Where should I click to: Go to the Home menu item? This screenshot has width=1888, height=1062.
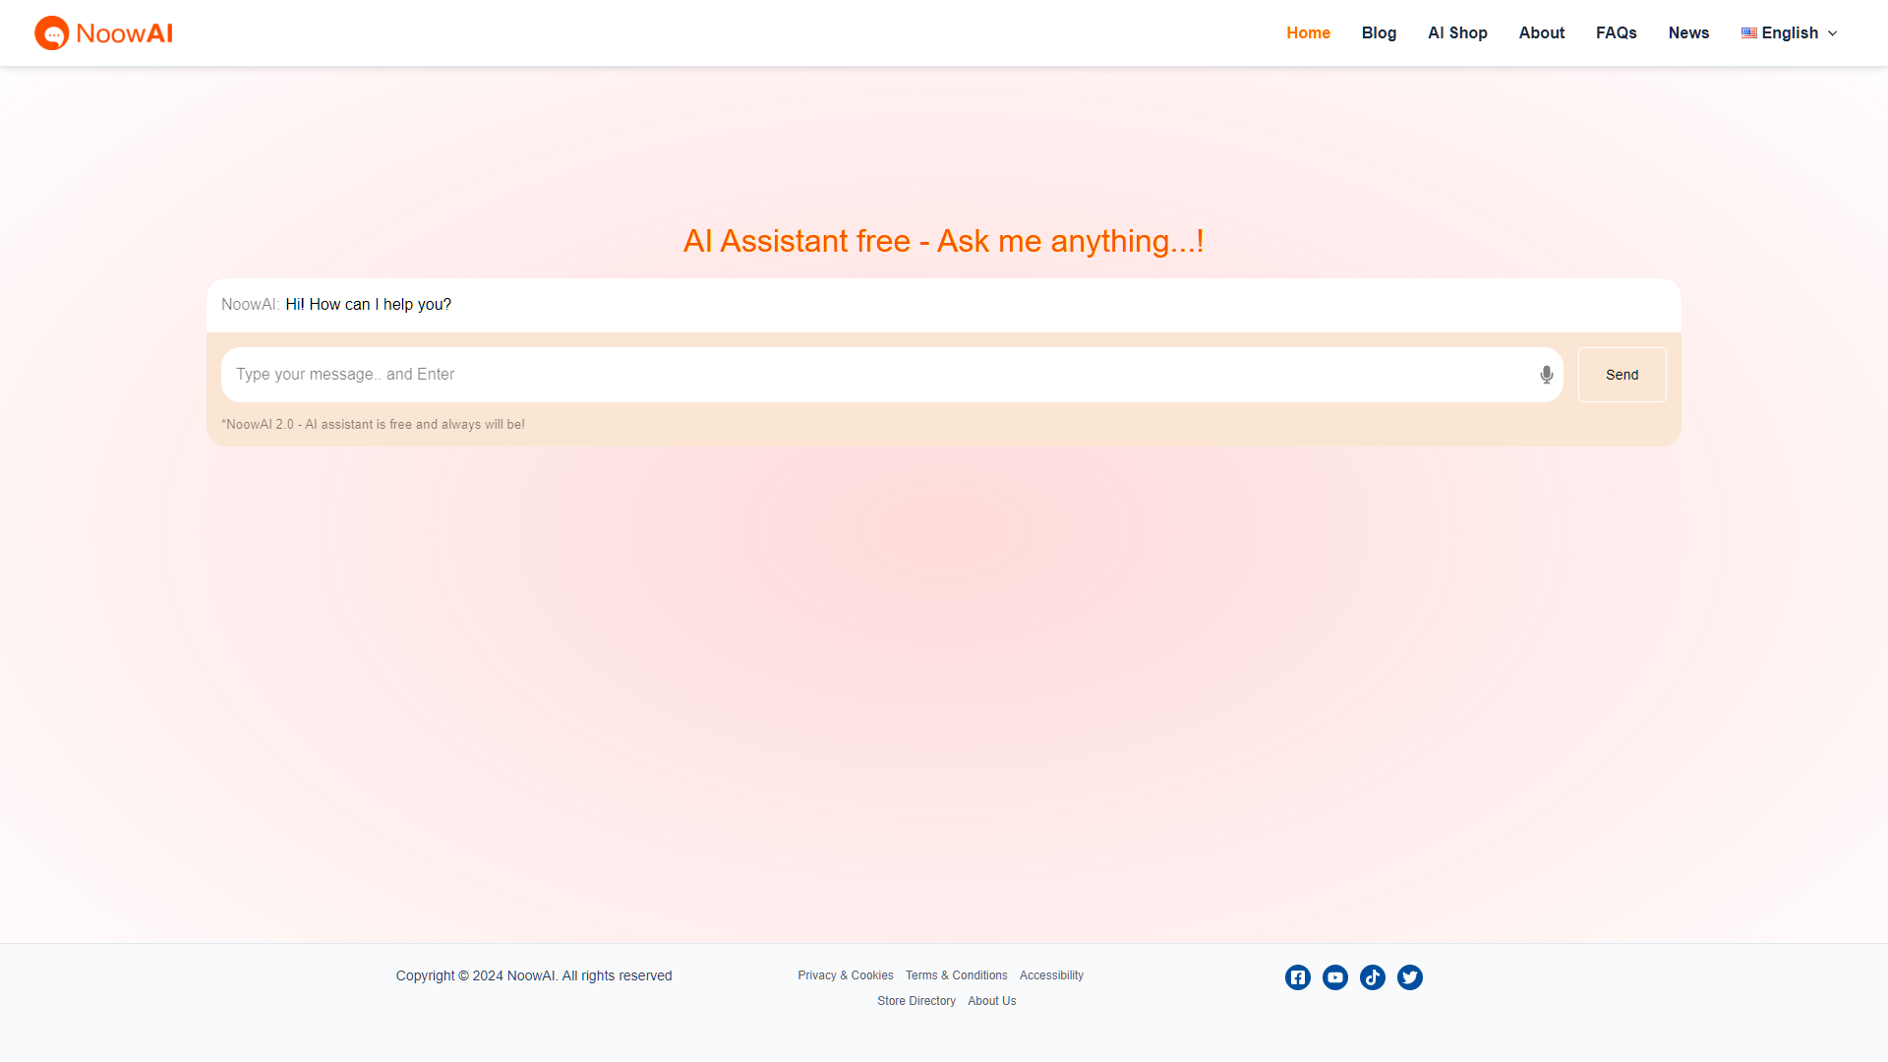(x=1308, y=33)
